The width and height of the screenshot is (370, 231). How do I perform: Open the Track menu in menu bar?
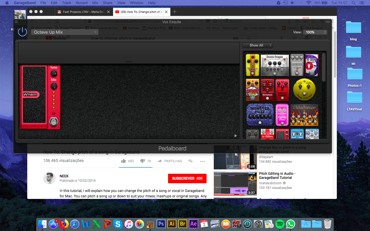click(x=66, y=3)
